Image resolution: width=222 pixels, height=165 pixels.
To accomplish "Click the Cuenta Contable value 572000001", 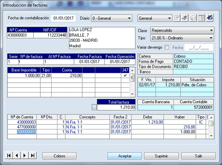I will (x=193, y=107).
